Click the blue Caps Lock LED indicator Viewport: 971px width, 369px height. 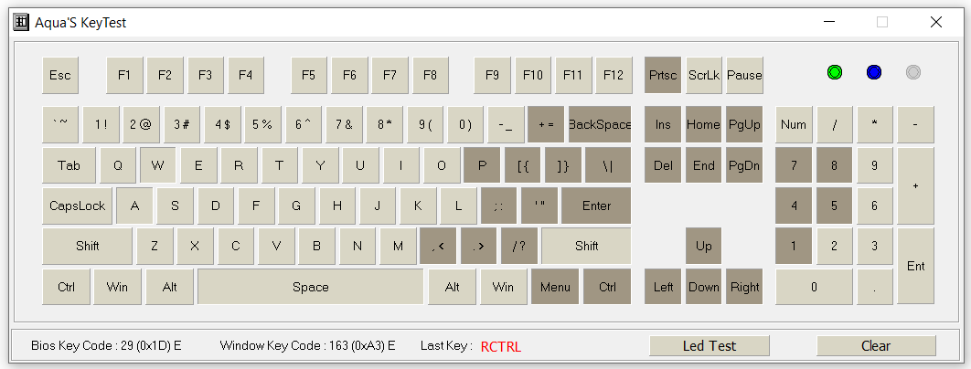873,72
